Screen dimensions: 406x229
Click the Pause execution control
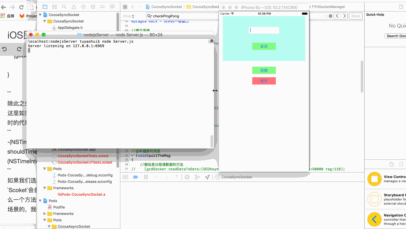point(146,177)
